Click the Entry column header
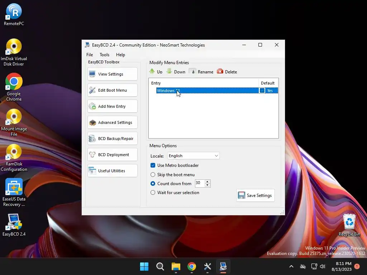The width and height of the screenshot is (367, 275). (204, 83)
